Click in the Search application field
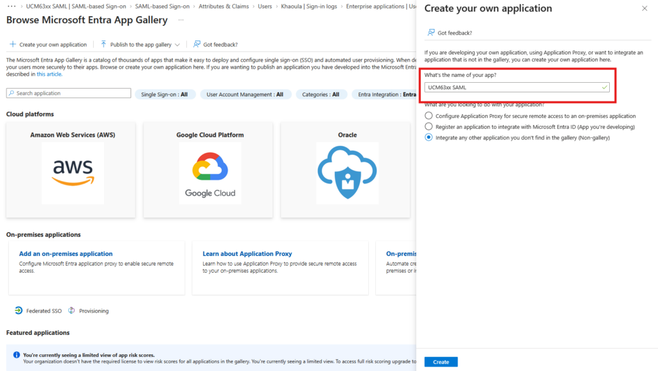Viewport: 658px width, 371px height. point(68,93)
